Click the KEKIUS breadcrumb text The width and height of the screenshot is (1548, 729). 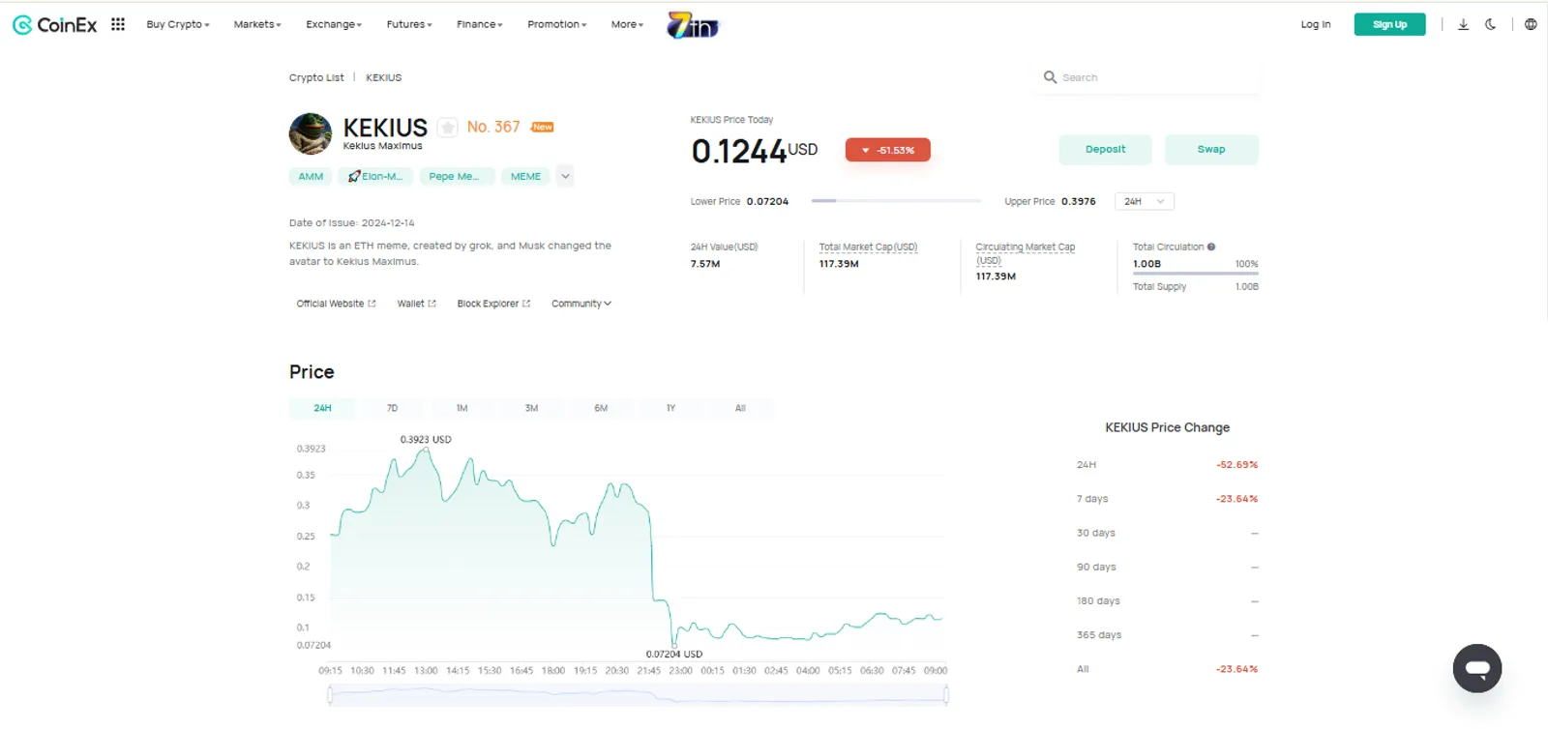tap(383, 77)
